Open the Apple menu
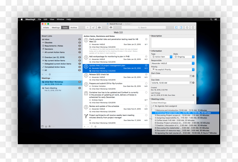 tap(22, 20)
